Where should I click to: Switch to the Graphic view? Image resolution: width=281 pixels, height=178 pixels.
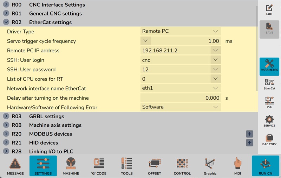coord(210,166)
